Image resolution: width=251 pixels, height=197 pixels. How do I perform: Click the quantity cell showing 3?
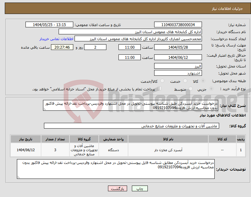(55, 150)
